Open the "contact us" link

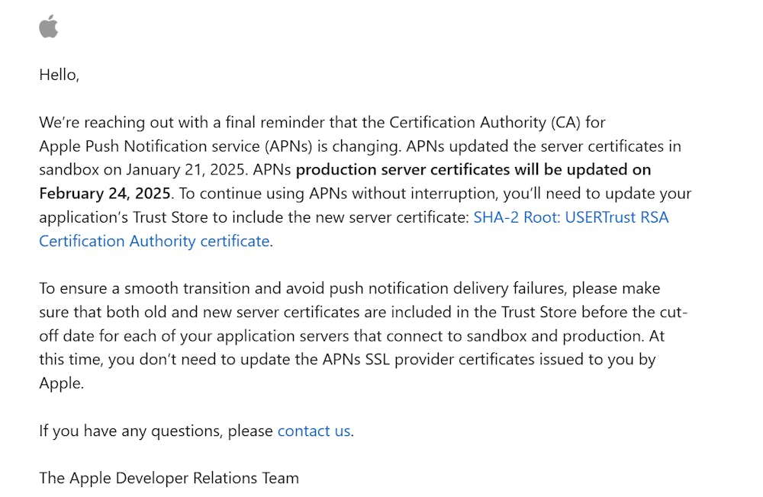point(314,431)
